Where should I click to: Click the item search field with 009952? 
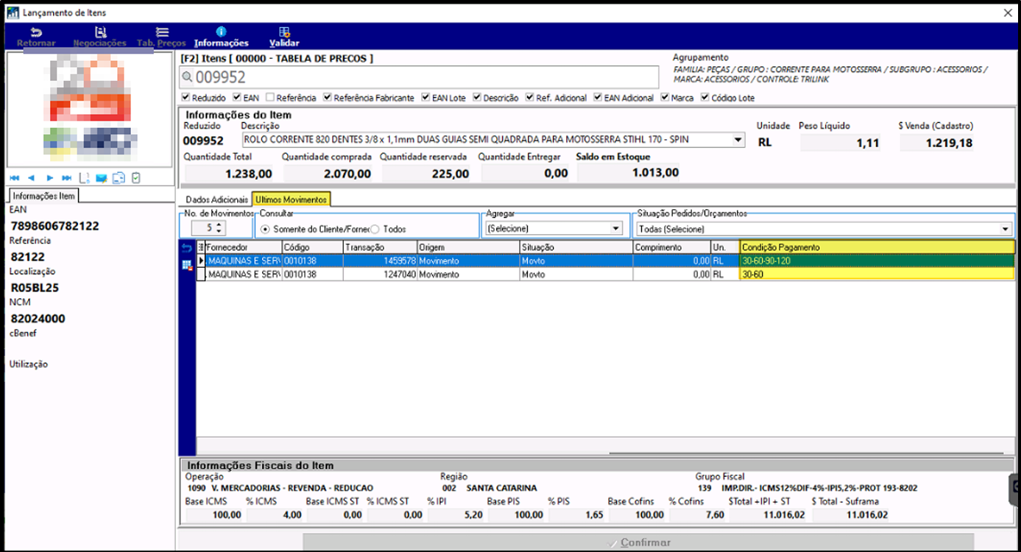[420, 77]
